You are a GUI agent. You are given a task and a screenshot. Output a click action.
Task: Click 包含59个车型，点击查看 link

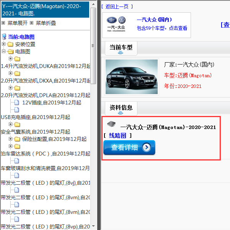pyautogui.click(x=162, y=28)
